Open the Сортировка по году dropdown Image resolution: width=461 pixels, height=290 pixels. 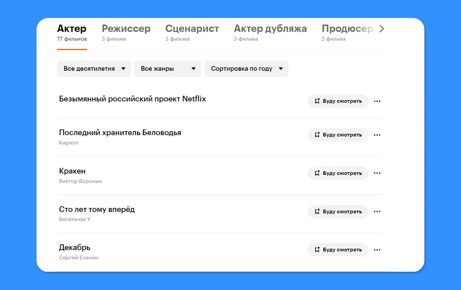[x=246, y=69]
